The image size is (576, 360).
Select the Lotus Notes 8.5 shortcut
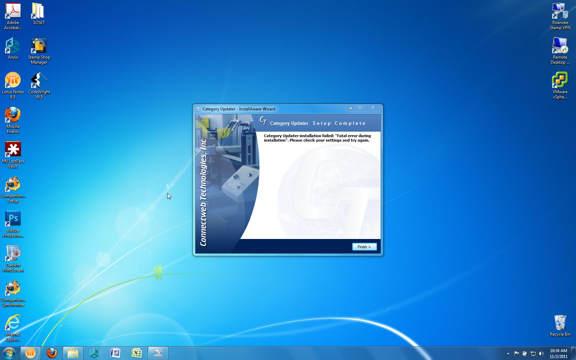[x=13, y=85]
